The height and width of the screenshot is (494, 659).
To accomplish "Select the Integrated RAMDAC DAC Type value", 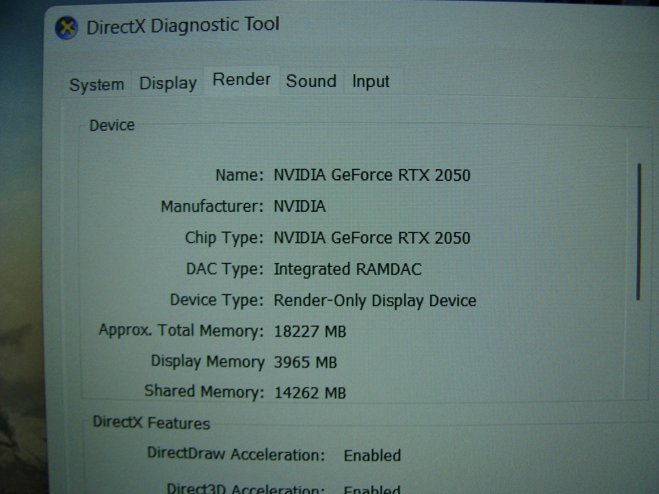I will point(347,269).
